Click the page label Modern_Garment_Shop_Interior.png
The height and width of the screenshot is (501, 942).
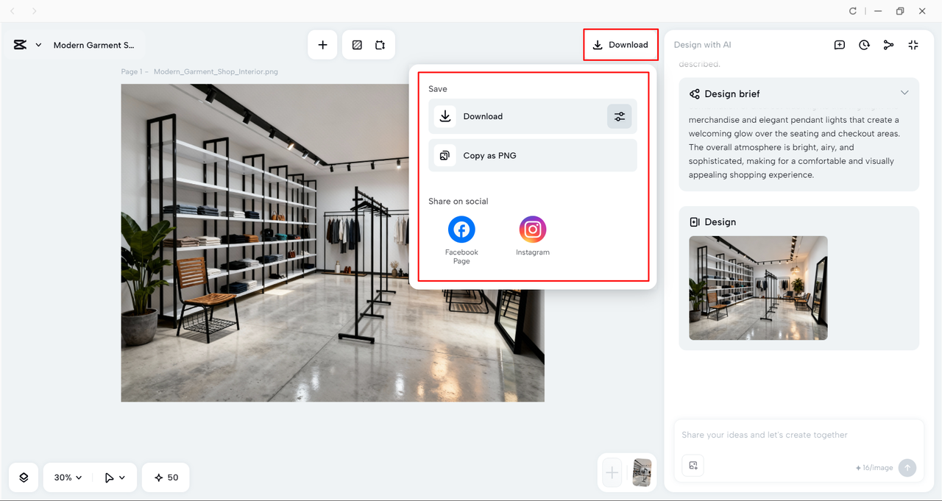coord(216,72)
